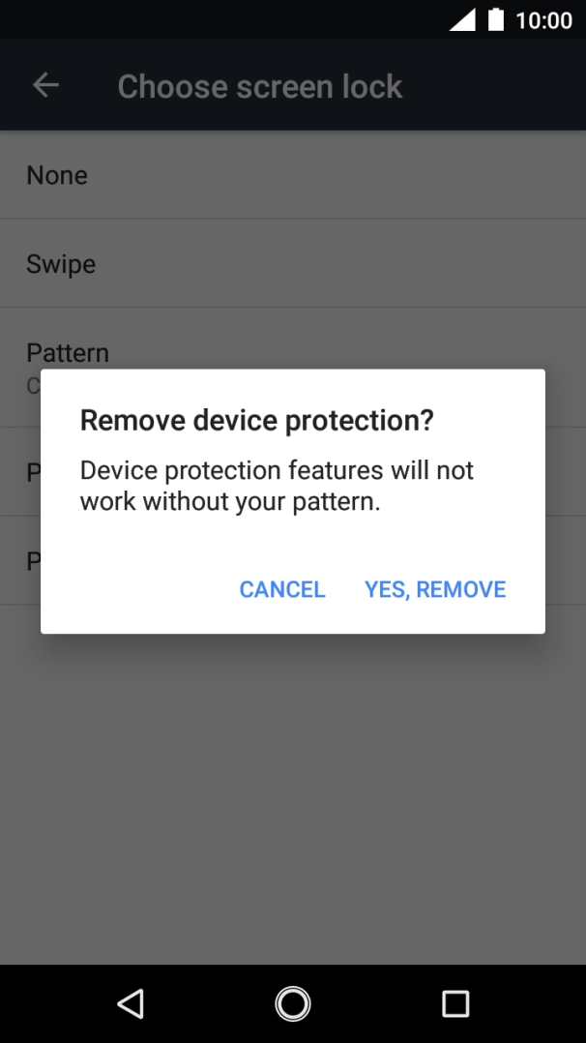Tap the Choose screen lock title

(x=260, y=86)
